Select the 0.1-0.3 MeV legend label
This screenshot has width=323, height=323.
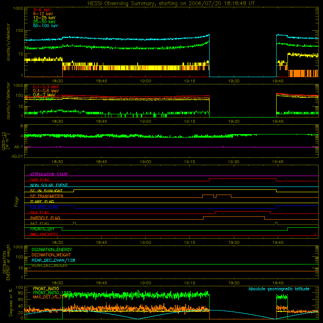[x=46, y=87]
